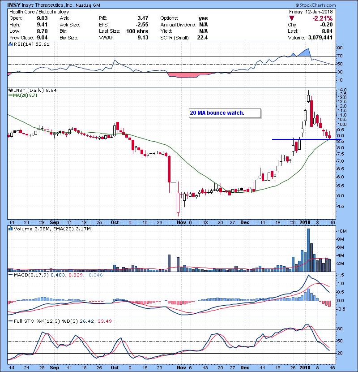Click the 'Sep' label on price chart axis
This screenshot has height=372, width=358.
[x=55, y=222]
